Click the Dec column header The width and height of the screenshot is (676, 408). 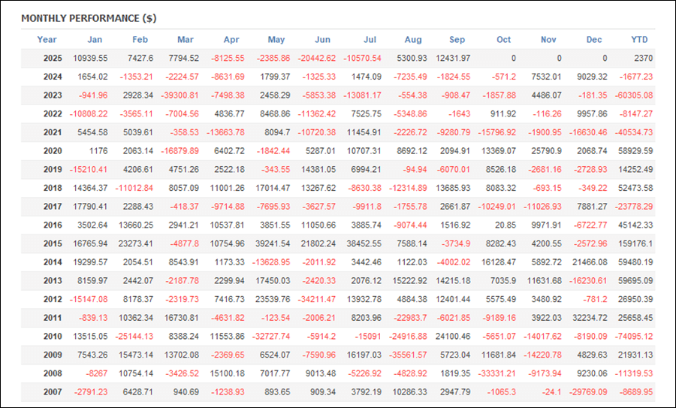594,40
